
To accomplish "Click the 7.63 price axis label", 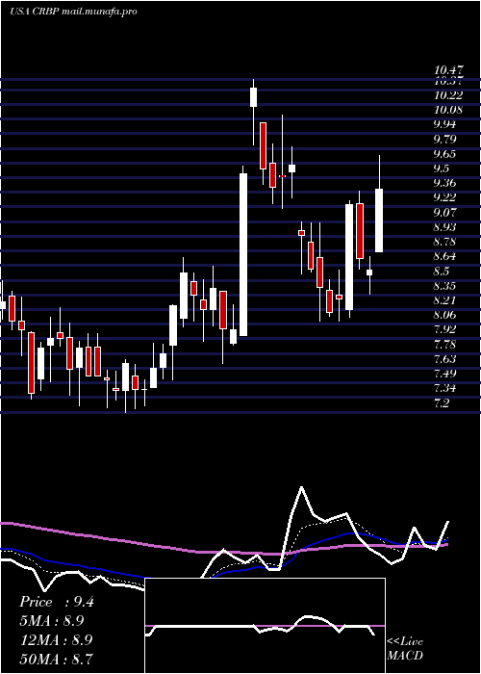I will pos(444,359).
